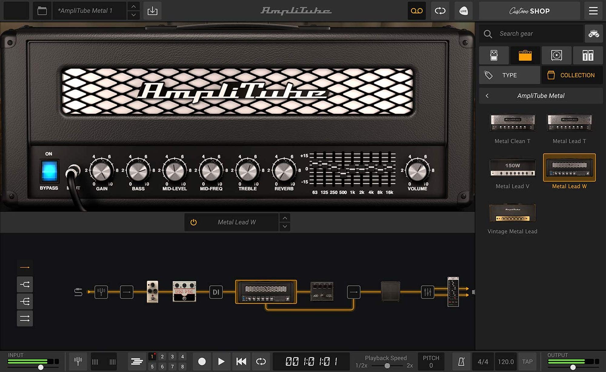The height and width of the screenshot is (372, 606).
Task: Toggle the amp BYPASS switch
Action: (49, 171)
